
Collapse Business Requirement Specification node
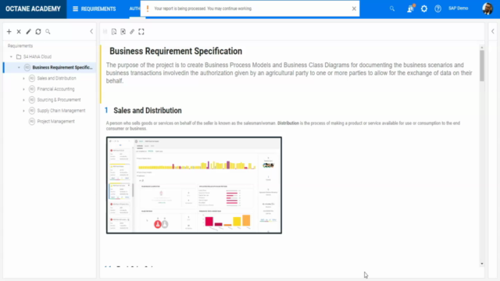[x=19, y=68]
